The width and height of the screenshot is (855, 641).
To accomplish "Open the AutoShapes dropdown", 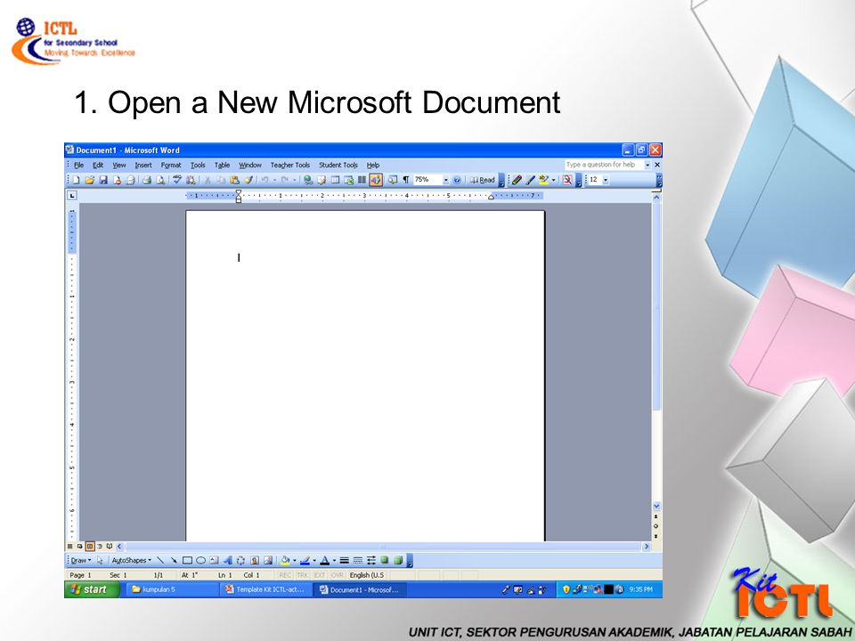I will point(132,560).
